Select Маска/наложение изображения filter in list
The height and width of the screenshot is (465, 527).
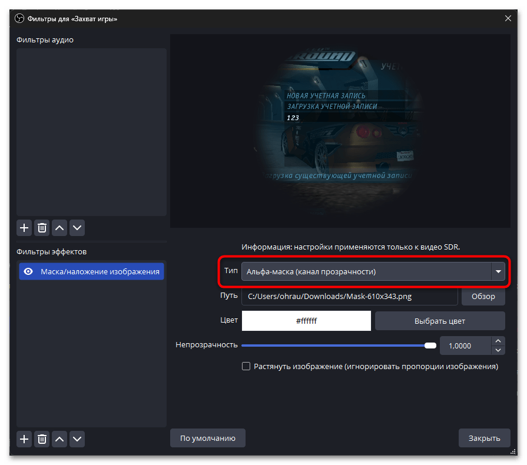pyautogui.click(x=91, y=271)
